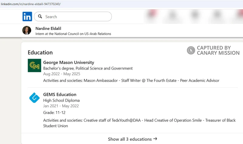The image size is (243, 144).
Task: Open Nardine Eldalil's profile photo in the sticky header
Action: (x=27, y=30)
